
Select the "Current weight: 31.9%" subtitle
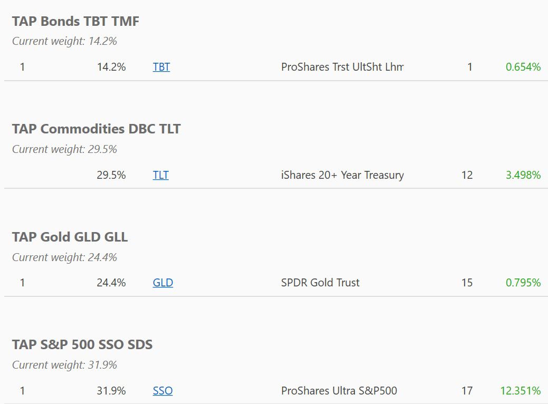click(x=64, y=365)
